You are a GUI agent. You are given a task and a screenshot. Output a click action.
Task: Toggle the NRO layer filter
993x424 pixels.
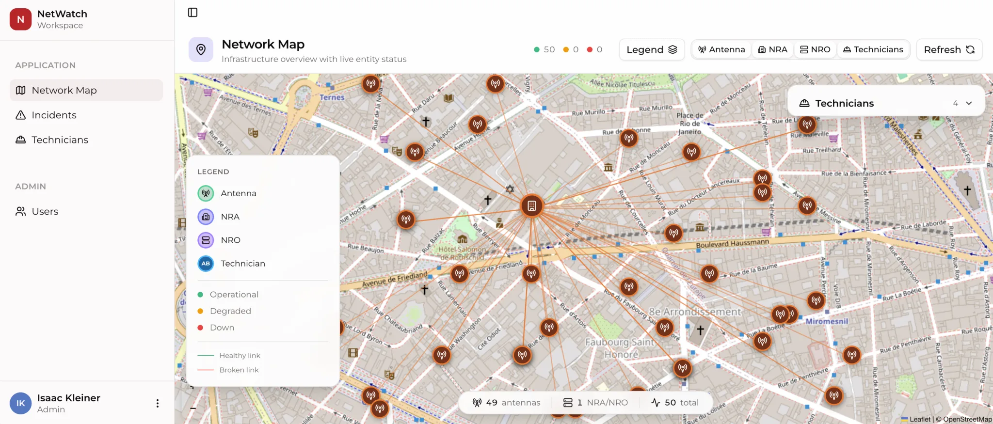tap(815, 49)
